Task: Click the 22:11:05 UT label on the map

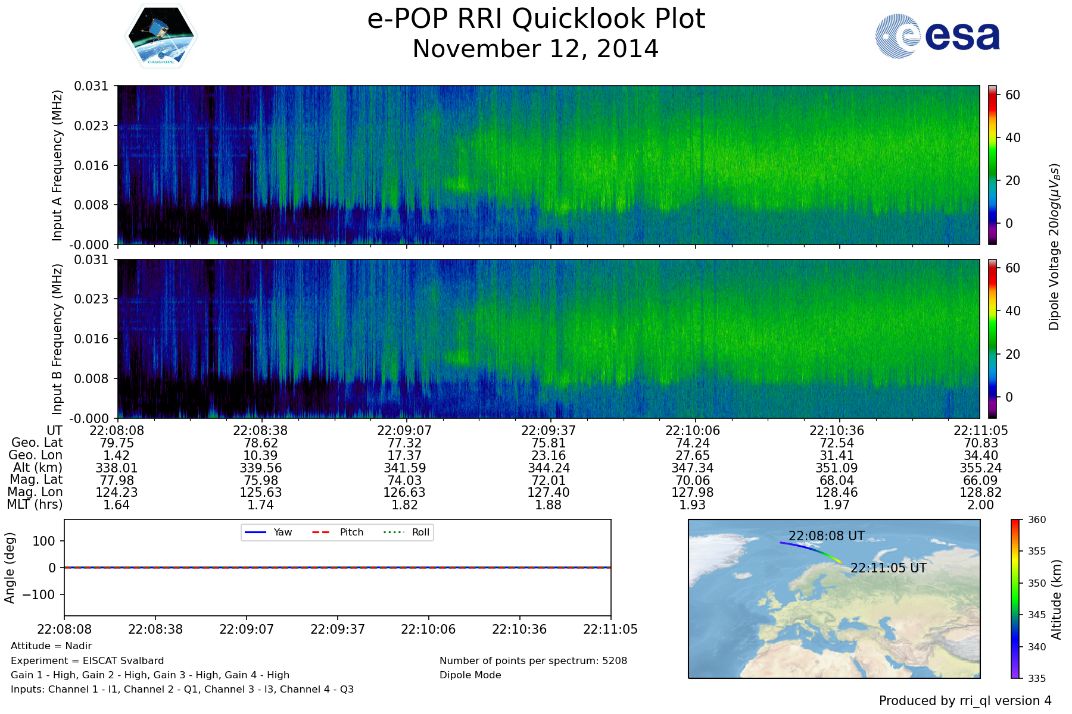Action: [888, 568]
